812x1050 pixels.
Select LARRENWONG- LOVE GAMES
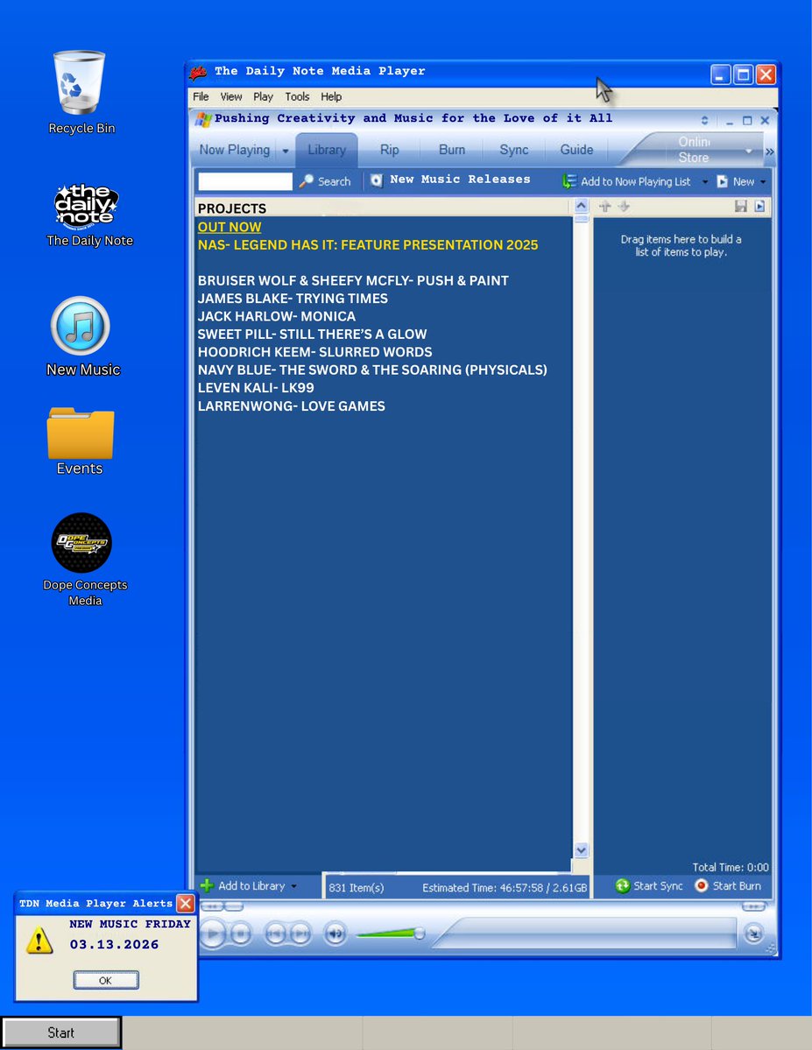[x=292, y=405]
